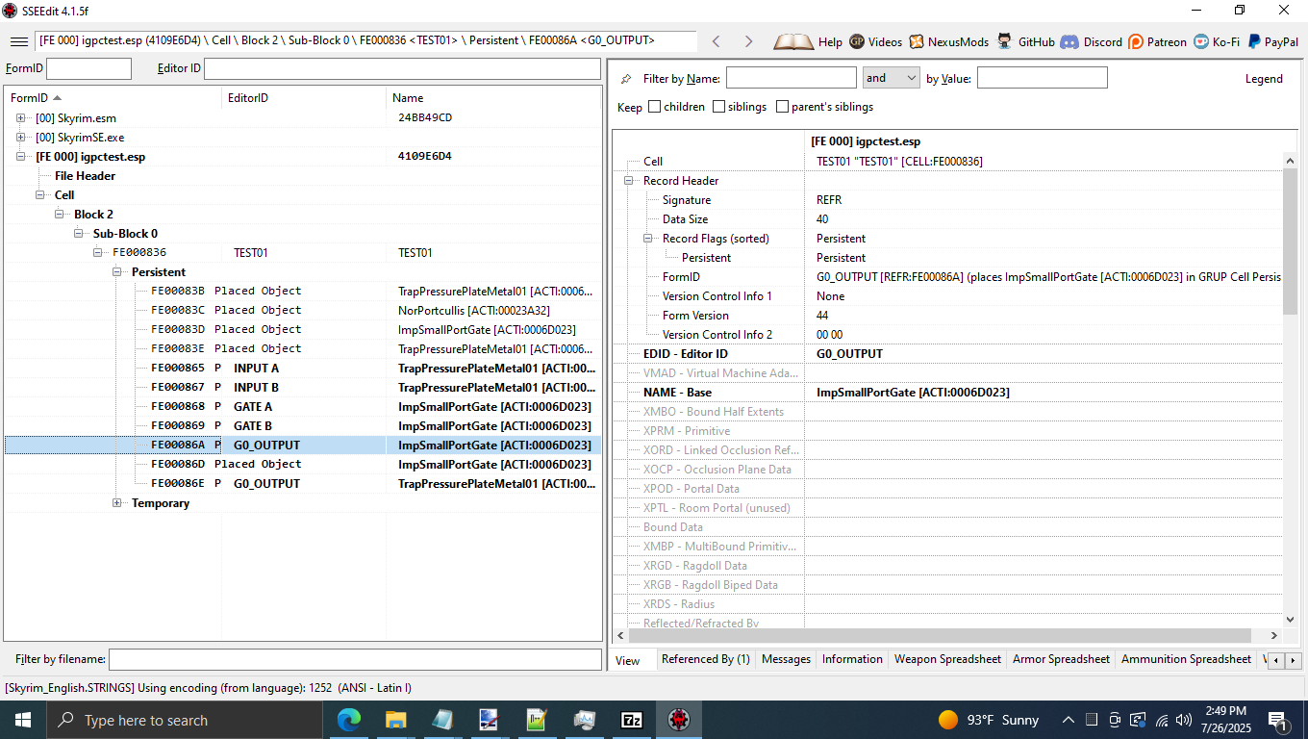Screen dimensions: 1308x739
Task: Select the SSEEdit taskbar icon
Action: (679, 720)
